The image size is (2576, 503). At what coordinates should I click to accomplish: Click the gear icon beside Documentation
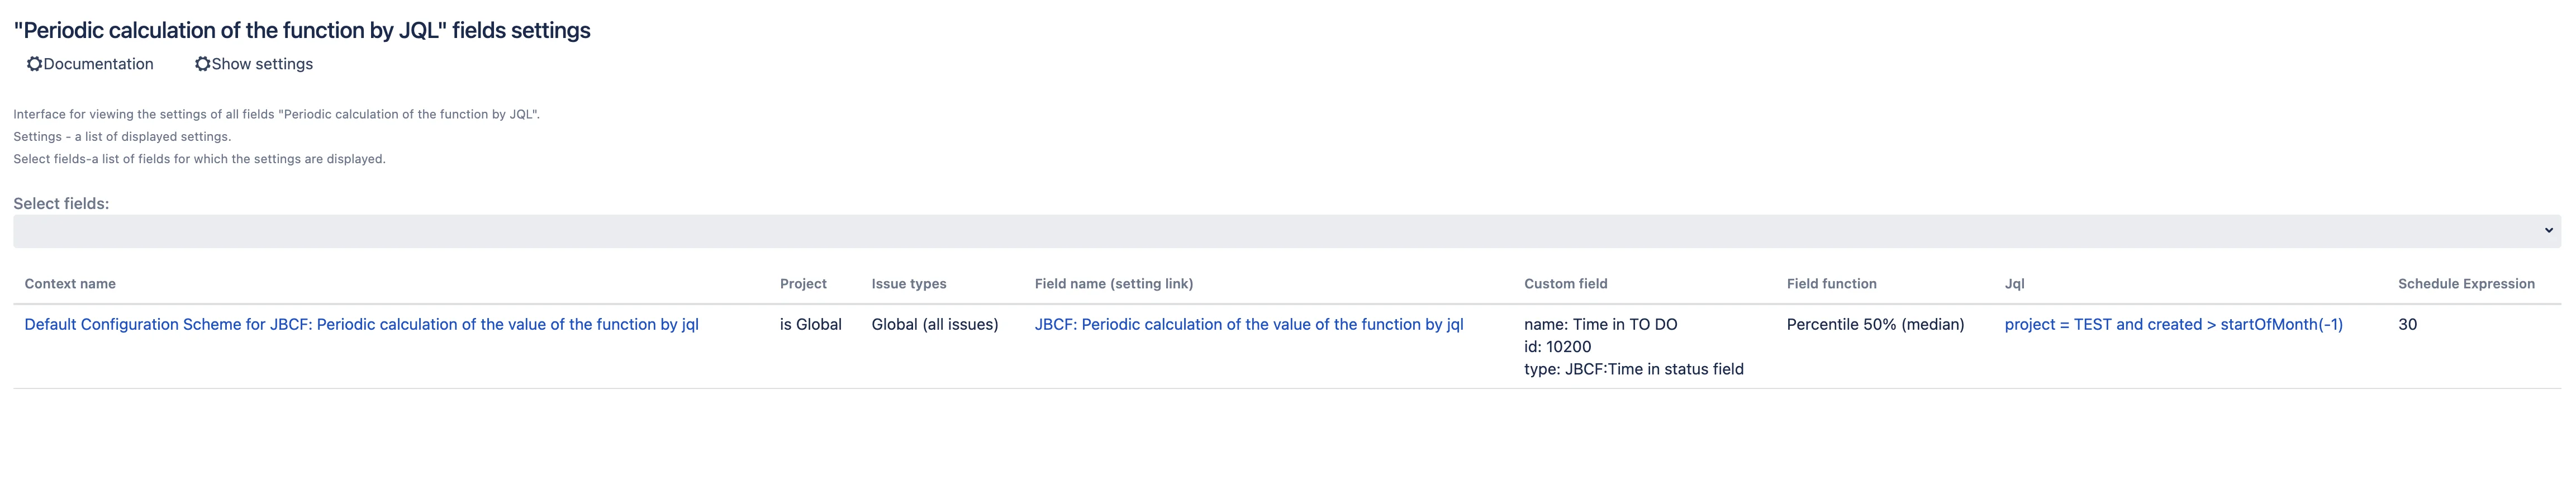[x=34, y=64]
